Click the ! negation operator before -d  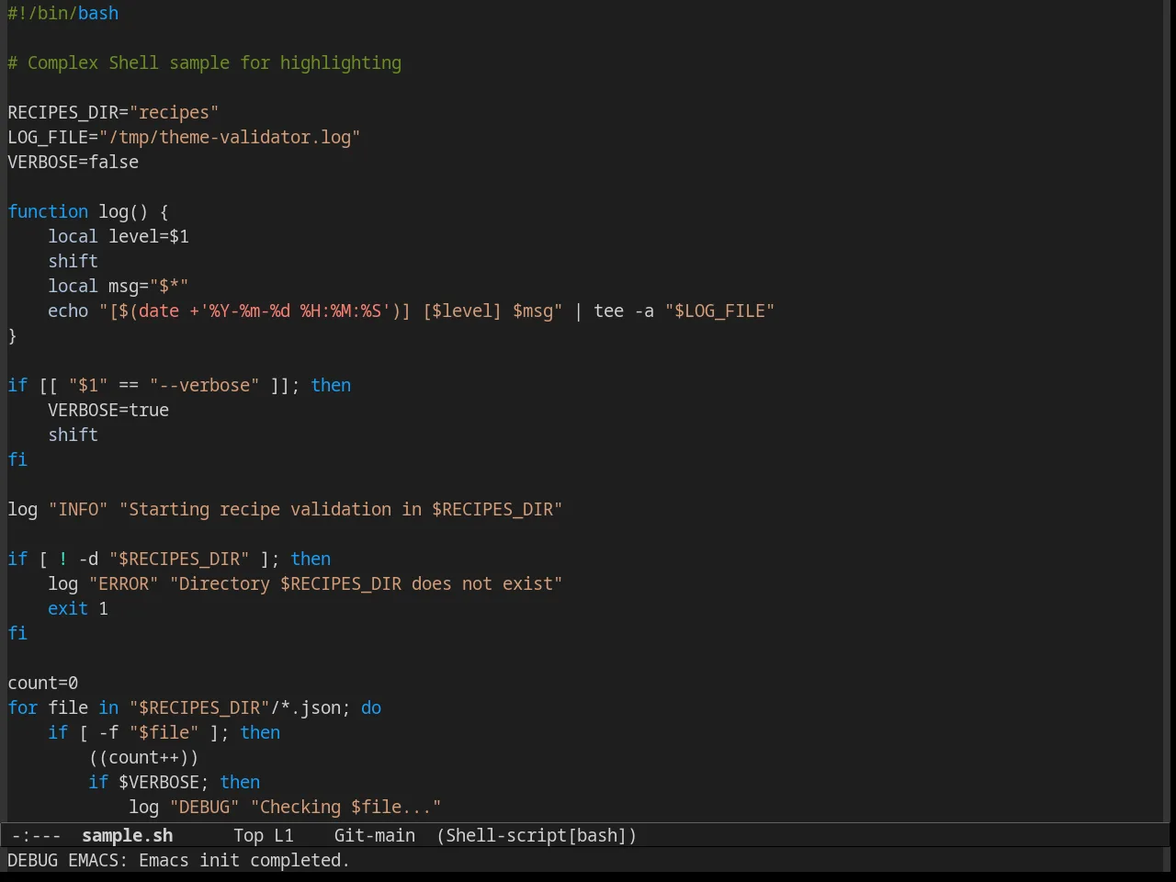[x=62, y=559]
